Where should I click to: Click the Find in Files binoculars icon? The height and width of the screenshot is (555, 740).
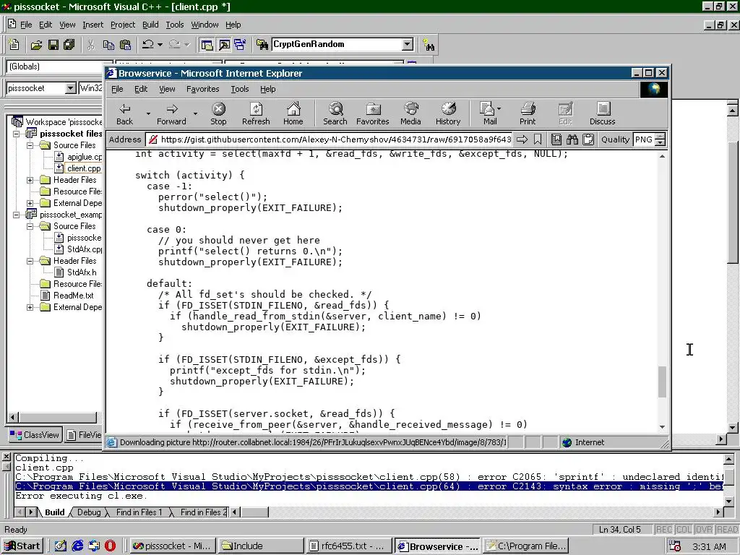(x=262, y=45)
